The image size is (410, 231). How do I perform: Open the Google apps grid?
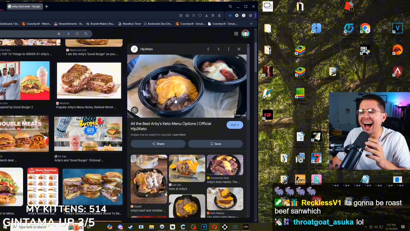(x=236, y=34)
